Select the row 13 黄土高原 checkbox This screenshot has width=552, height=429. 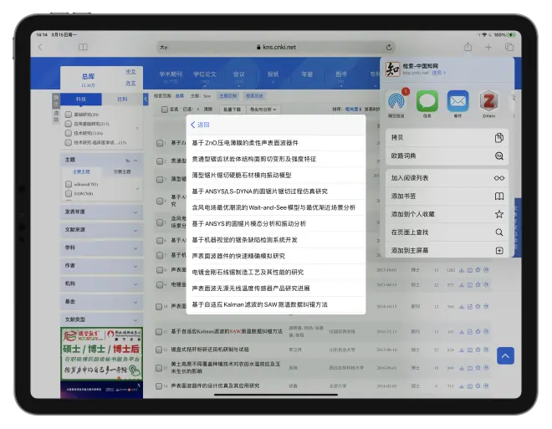coord(159,368)
